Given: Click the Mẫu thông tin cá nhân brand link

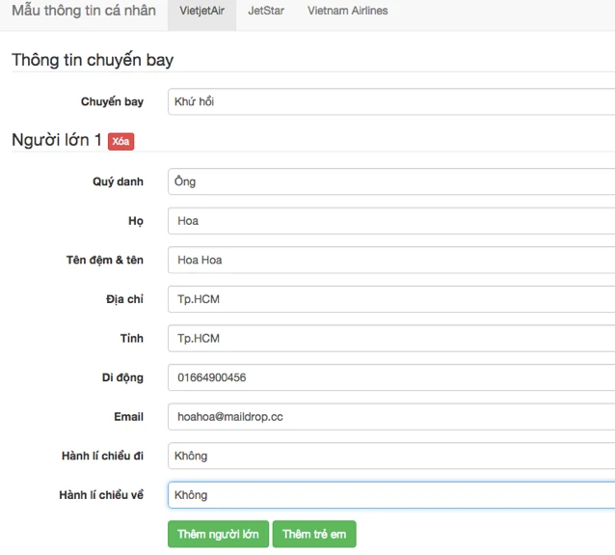Looking at the screenshot, I should point(84,11).
